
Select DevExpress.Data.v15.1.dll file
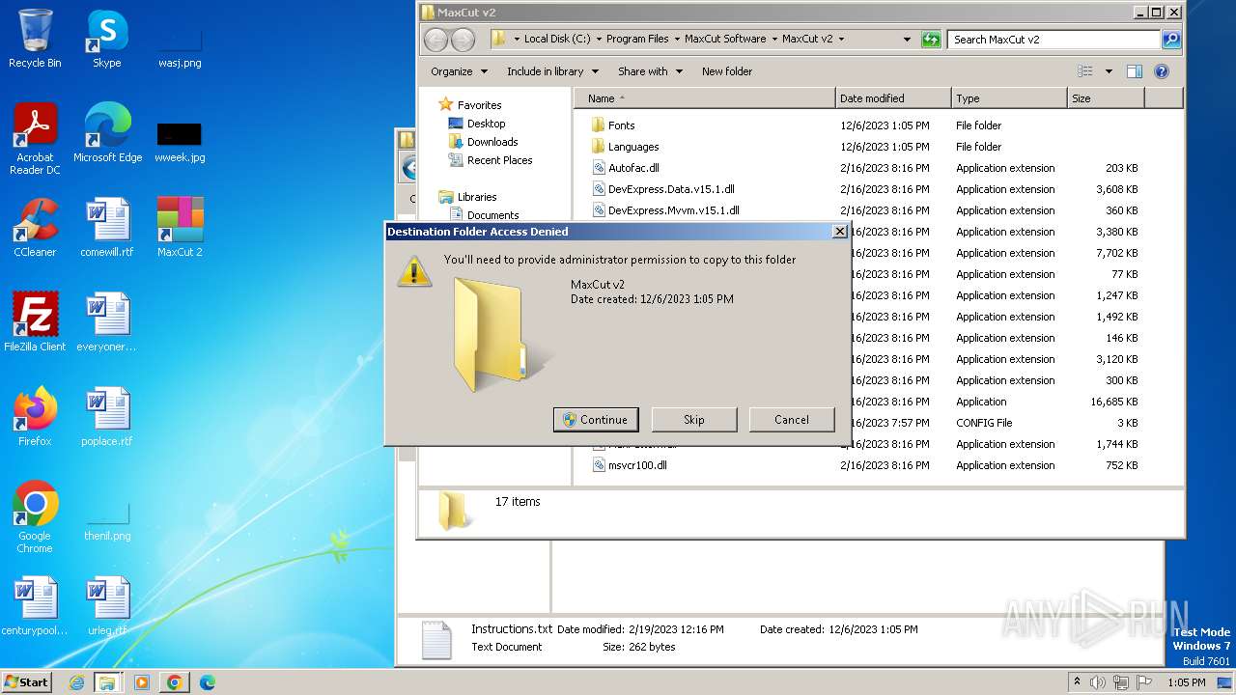point(671,189)
